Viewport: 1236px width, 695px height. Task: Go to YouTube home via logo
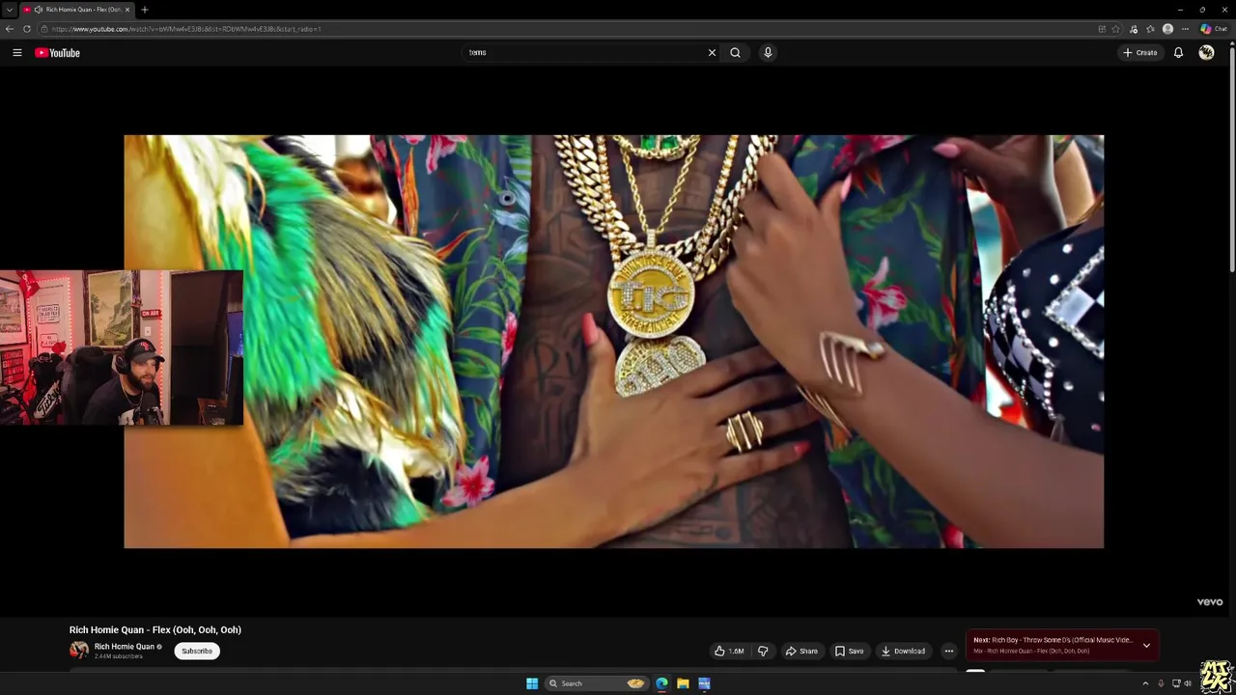point(57,53)
